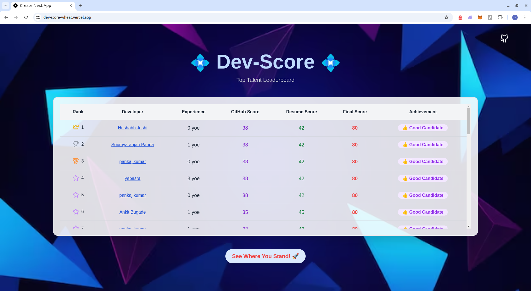Click the trophy icon beside rank 2
The image size is (531, 291).
[76, 144]
